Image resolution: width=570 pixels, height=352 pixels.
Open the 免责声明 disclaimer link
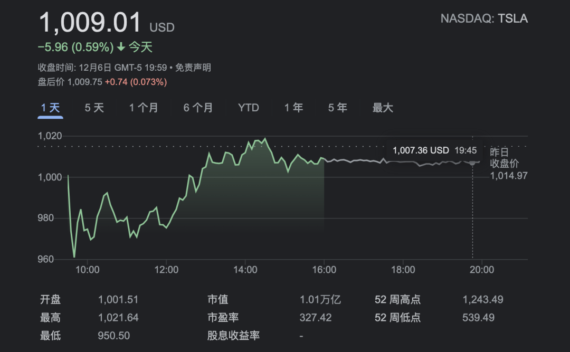(193, 68)
